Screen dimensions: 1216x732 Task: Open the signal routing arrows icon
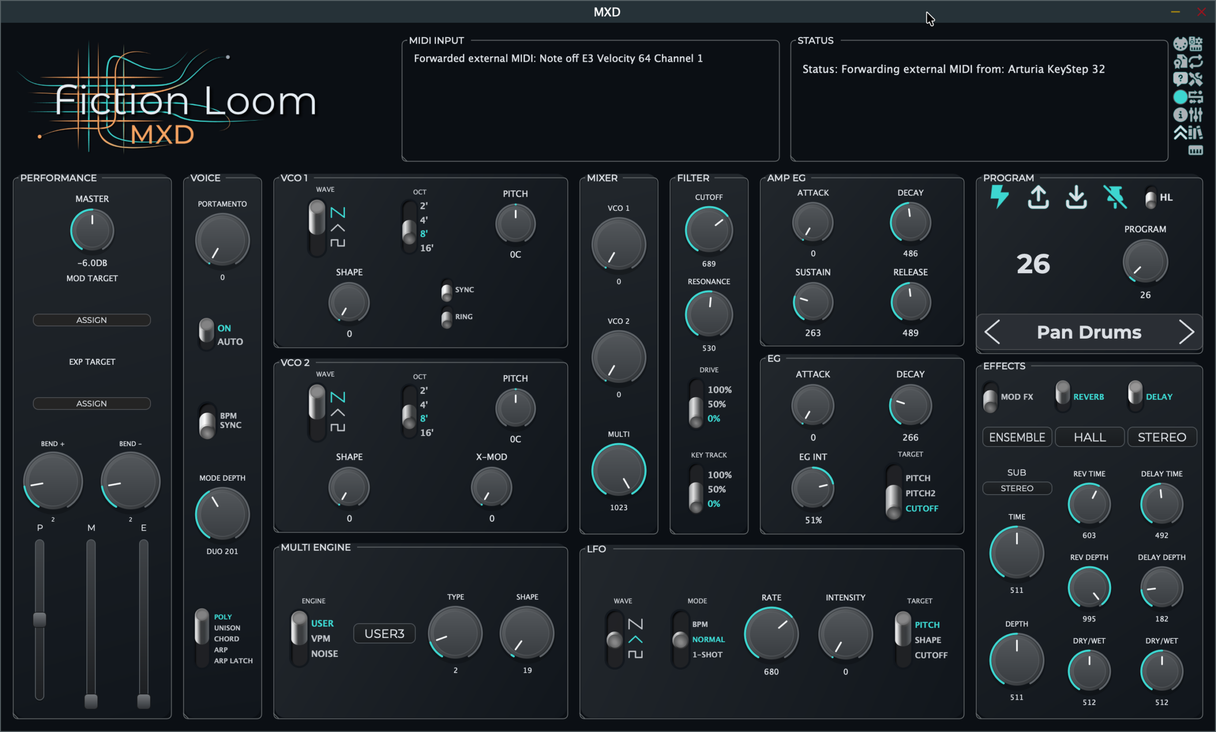click(1196, 97)
